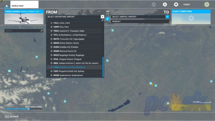Click the time of day slider handle

click(x=29, y=109)
